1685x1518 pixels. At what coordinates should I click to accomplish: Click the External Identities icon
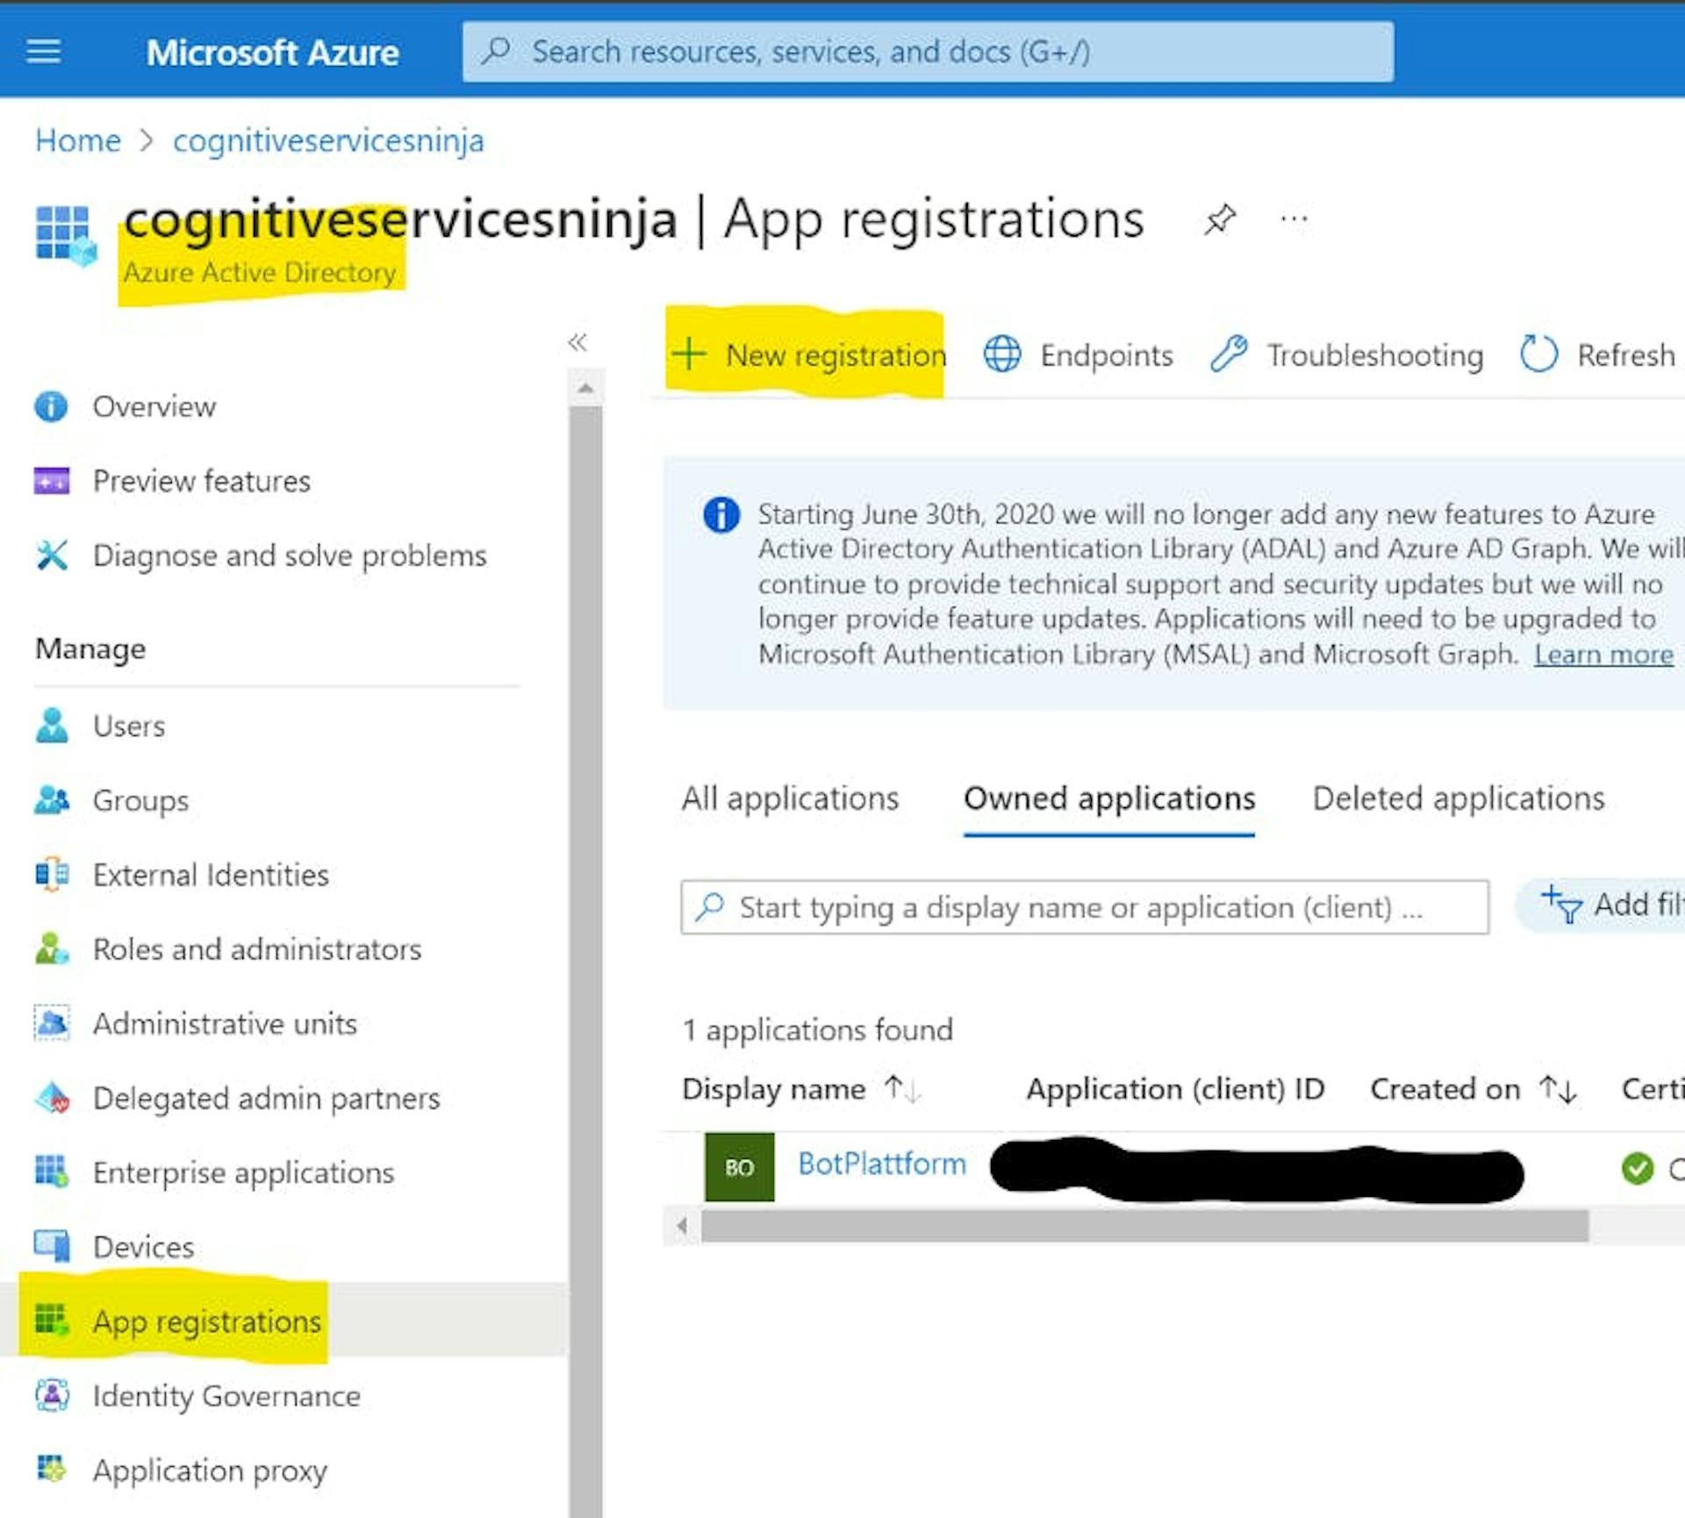(x=52, y=874)
